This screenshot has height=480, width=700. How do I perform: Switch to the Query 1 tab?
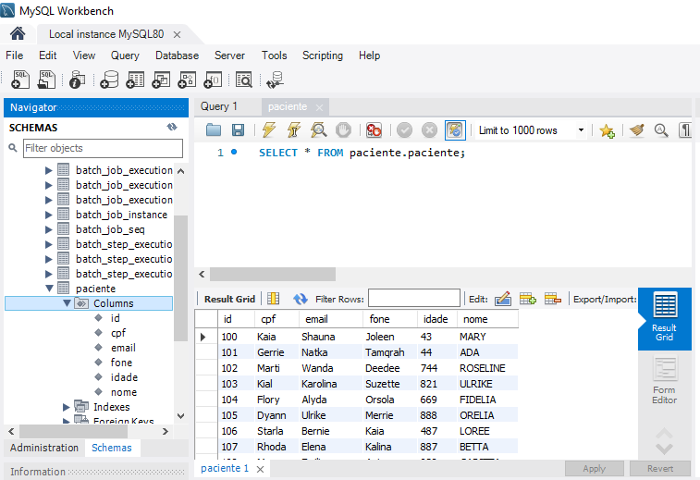[x=219, y=106]
